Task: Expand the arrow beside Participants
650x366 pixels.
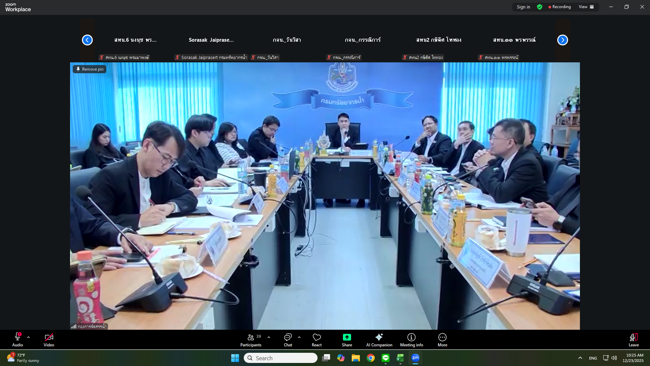Action: [x=269, y=337]
